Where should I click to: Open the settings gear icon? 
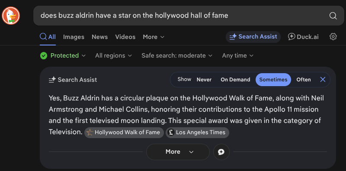333,37
